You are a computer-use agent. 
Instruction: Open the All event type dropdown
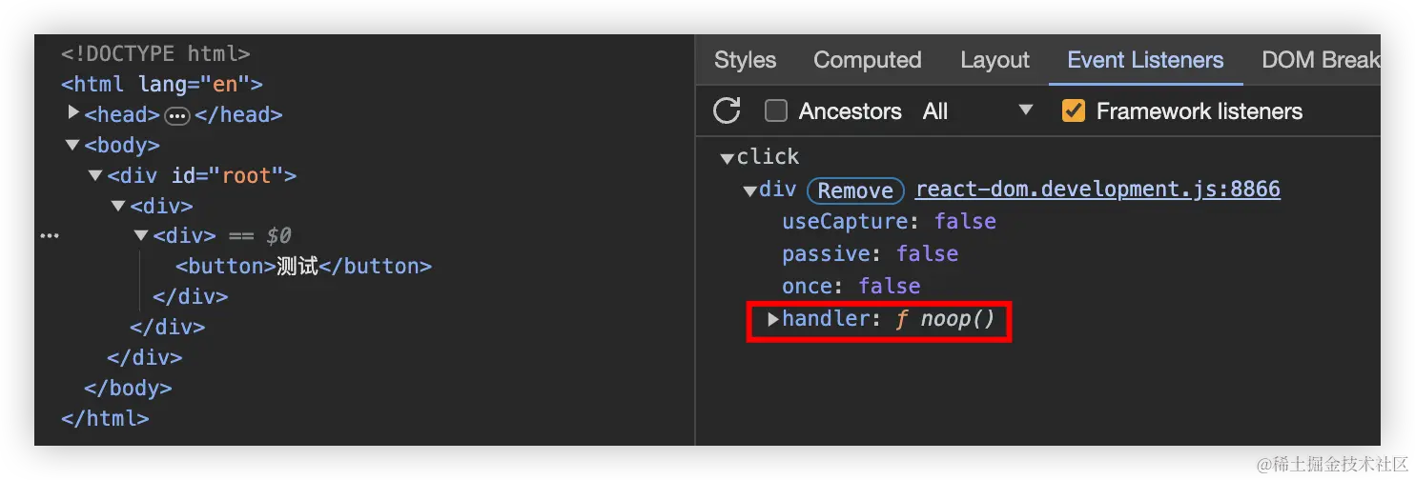pyautogui.click(x=976, y=111)
